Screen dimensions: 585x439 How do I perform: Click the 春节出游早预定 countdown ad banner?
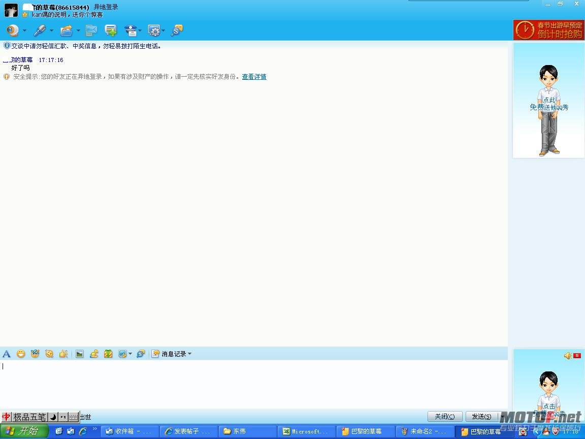click(x=549, y=30)
